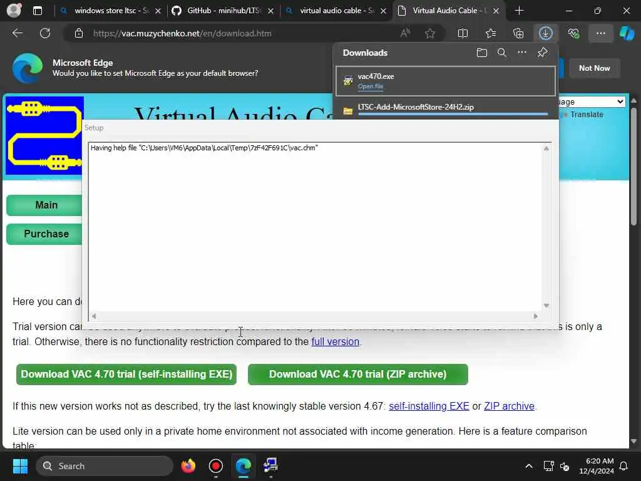Click the Purchase navigation button
641x481 pixels.
coord(44,234)
